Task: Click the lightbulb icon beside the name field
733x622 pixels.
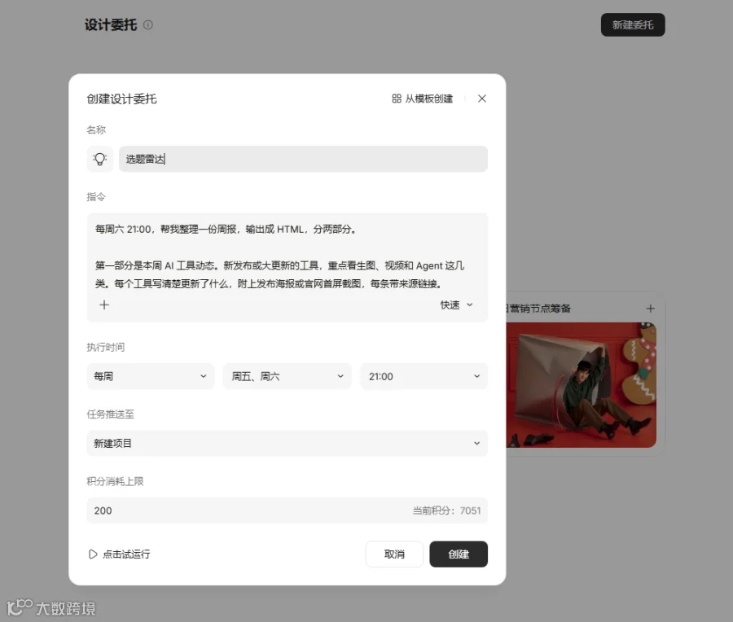Action: pyautogui.click(x=99, y=159)
